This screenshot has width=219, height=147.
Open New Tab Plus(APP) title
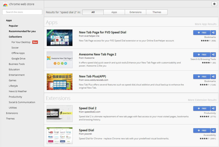pos(93,76)
